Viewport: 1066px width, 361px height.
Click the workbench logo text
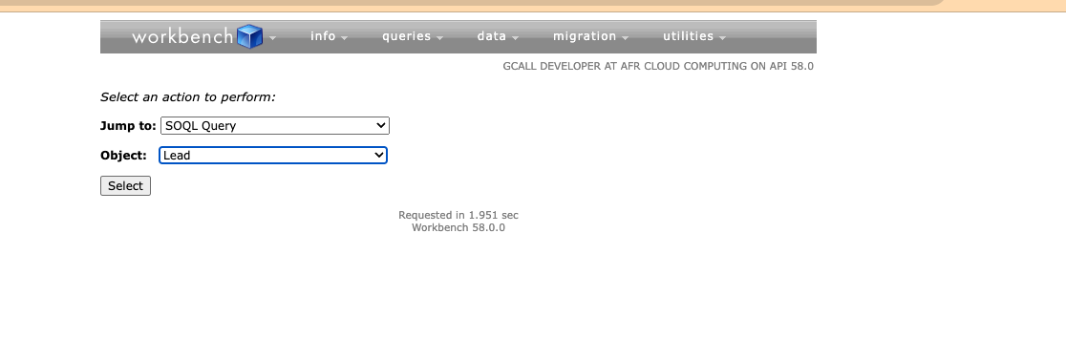point(182,36)
